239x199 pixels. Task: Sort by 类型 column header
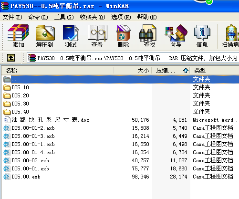click(215, 71)
